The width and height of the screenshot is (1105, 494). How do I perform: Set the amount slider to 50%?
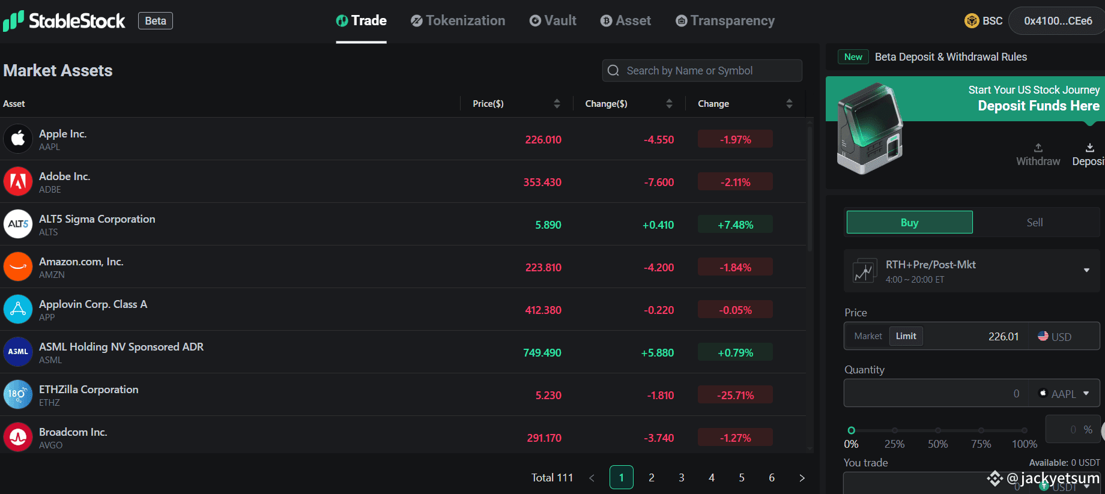point(937,430)
